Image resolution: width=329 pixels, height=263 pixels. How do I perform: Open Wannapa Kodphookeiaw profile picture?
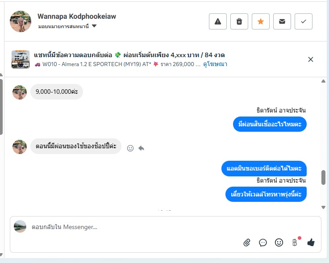[21, 21]
